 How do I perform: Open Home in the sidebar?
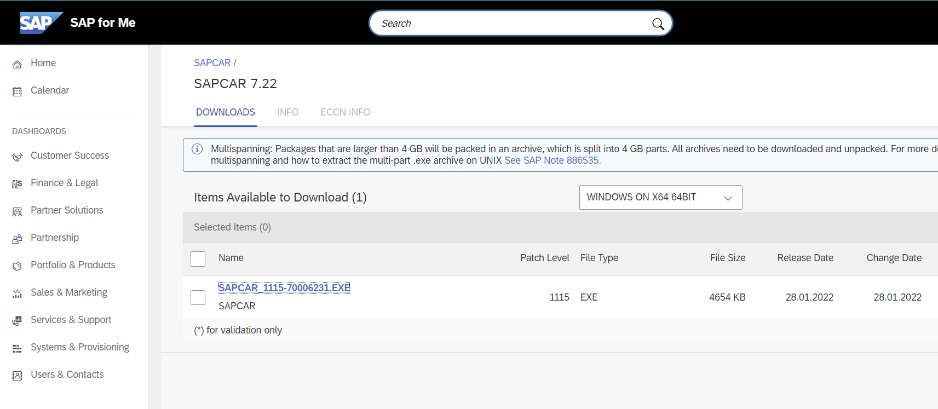43,63
